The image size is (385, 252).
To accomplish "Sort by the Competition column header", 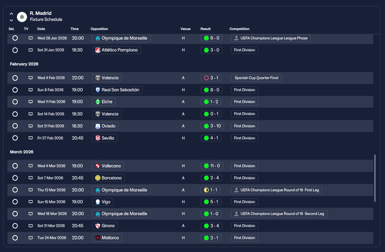I will coord(239,29).
